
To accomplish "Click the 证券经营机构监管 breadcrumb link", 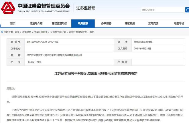I will point(78,32).
